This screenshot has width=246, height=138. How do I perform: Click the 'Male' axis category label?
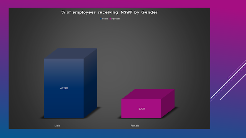pyautogui.click(x=57, y=126)
